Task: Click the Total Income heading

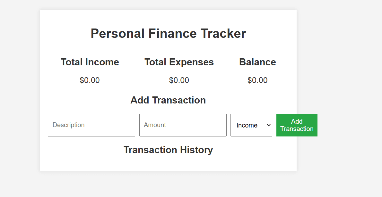Action: (x=90, y=62)
